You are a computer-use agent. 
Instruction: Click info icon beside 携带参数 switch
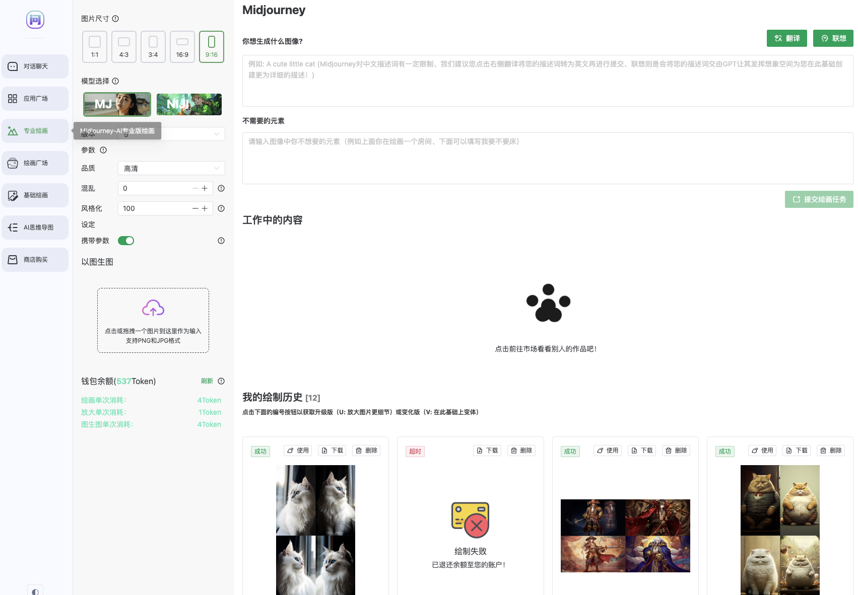coord(221,241)
